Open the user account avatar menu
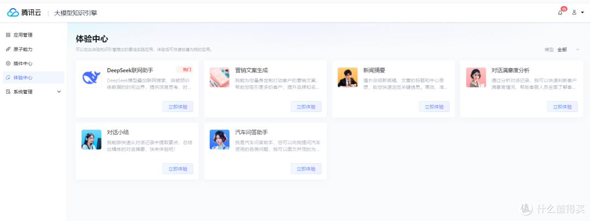Screen dimensions: 590x221 [x=574, y=13]
